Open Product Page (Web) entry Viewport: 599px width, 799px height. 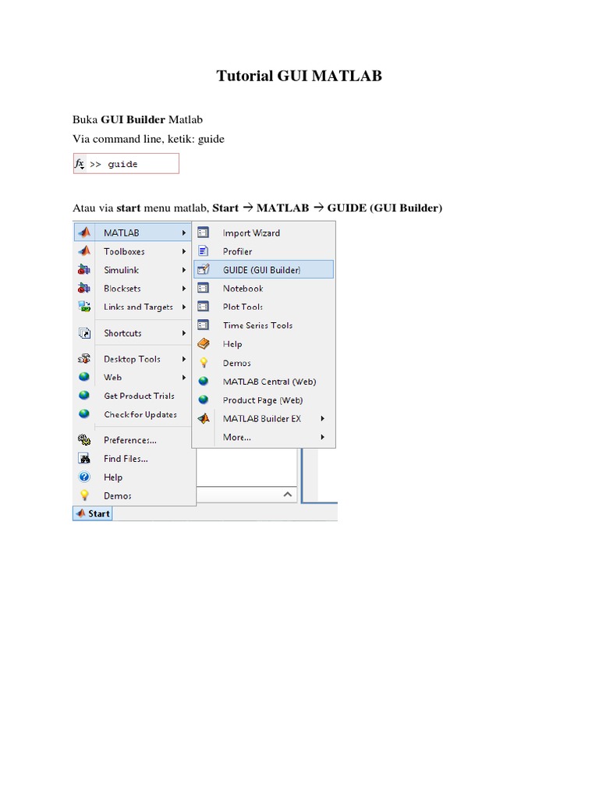[x=264, y=400]
